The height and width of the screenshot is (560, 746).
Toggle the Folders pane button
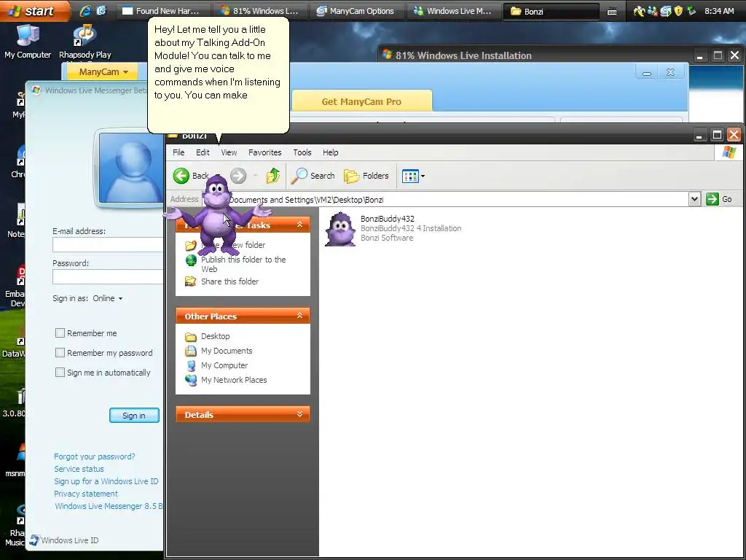366,176
